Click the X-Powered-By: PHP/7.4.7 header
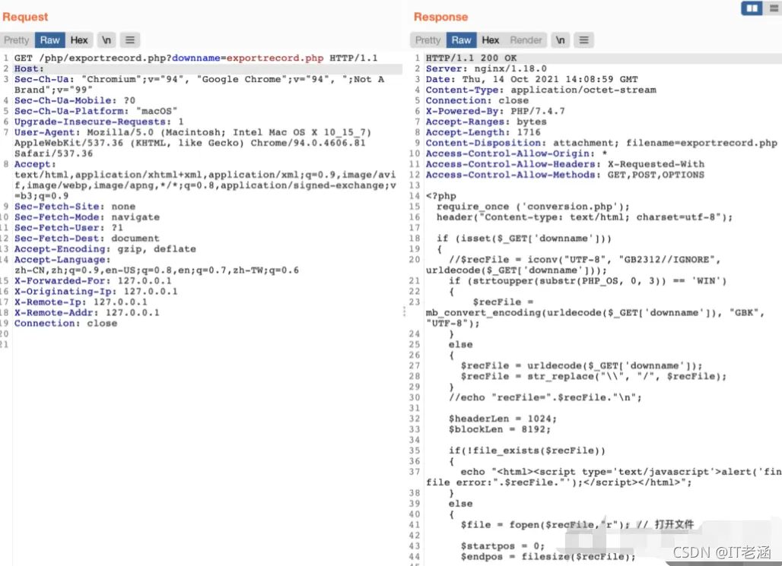The height and width of the screenshot is (566, 782). [495, 111]
